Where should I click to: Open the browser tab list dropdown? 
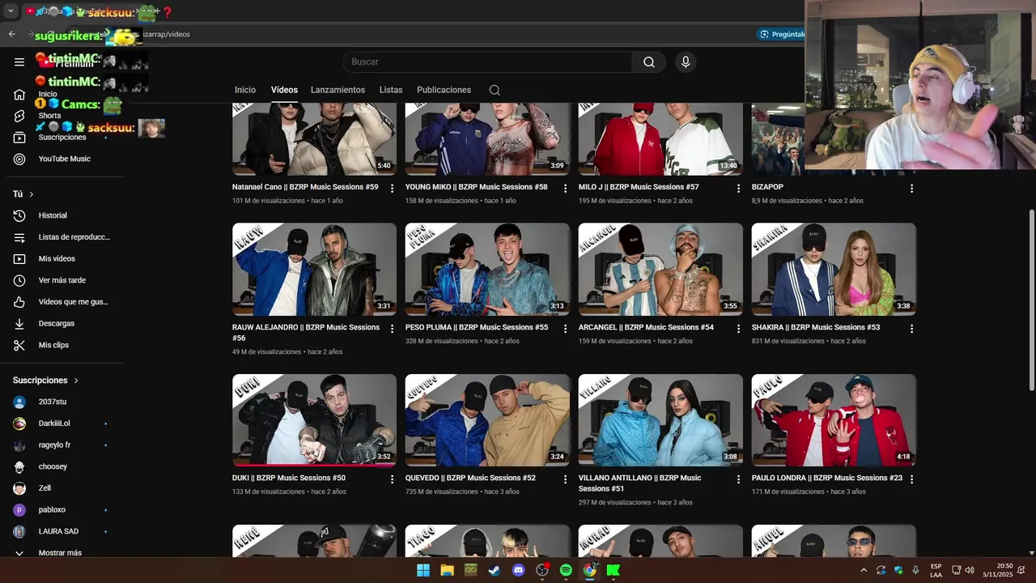[11, 11]
